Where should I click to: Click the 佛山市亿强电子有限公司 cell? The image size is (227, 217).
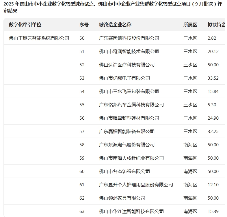124,78
